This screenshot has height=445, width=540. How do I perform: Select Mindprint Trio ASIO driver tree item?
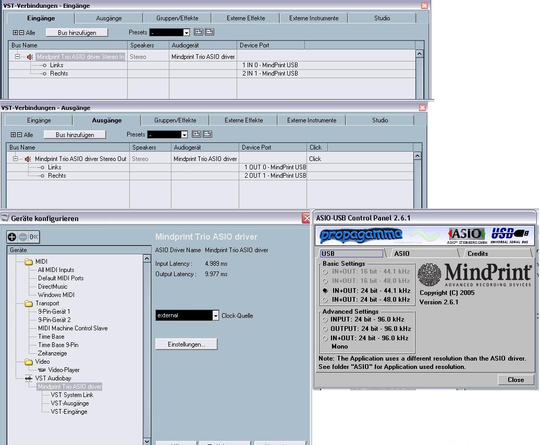(x=69, y=387)
